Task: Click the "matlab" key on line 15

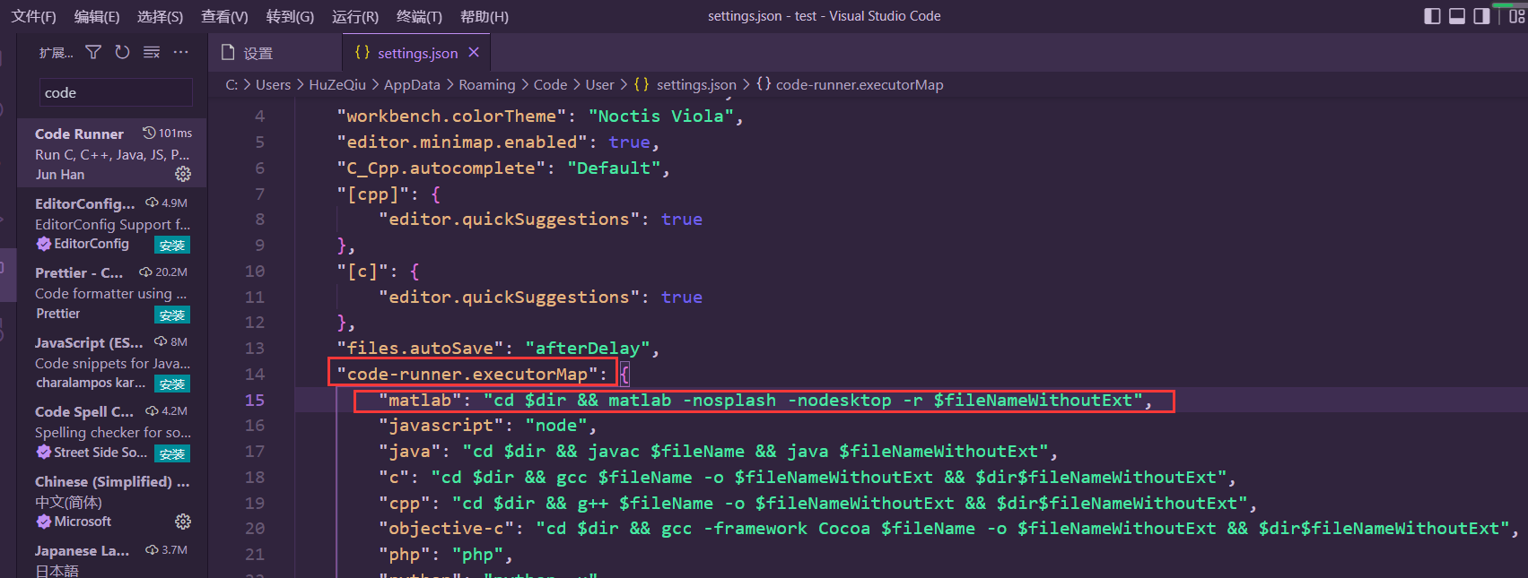Action: pos(420,400)
